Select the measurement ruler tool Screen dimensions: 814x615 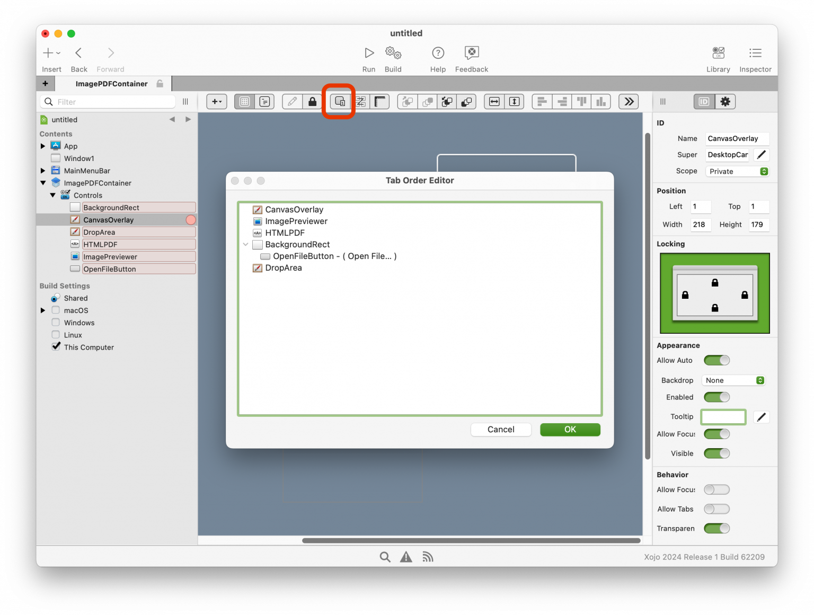tap(380, 101)
